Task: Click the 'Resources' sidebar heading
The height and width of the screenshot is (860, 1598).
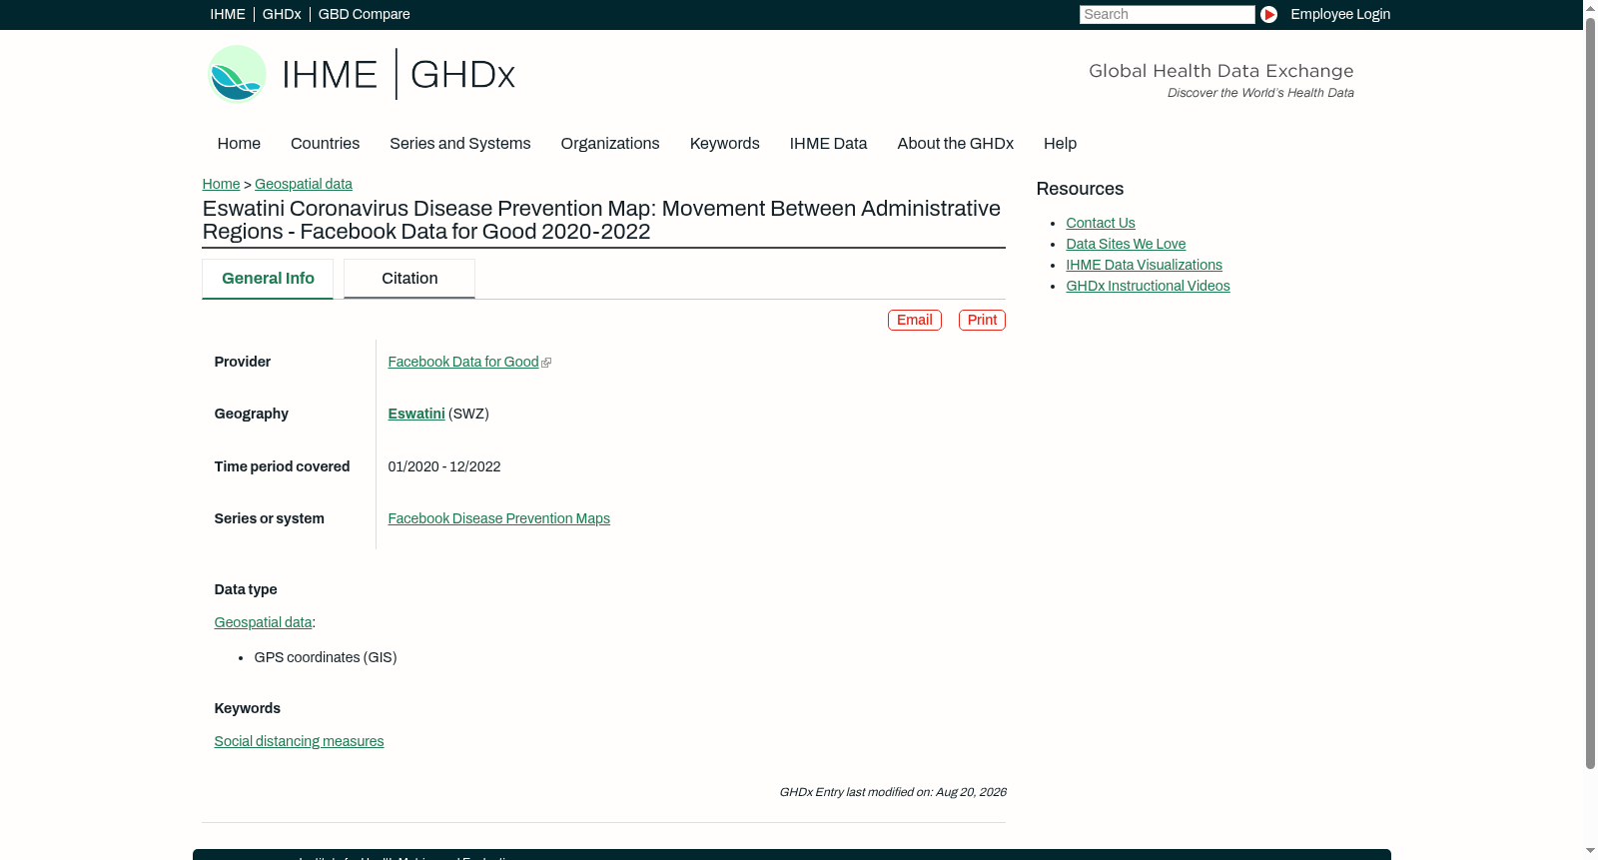Action: 1080,189
